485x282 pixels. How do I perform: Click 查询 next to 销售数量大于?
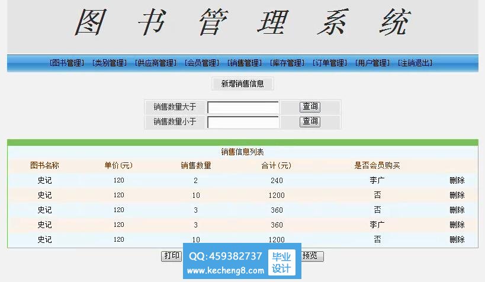(x=310, y=107)
